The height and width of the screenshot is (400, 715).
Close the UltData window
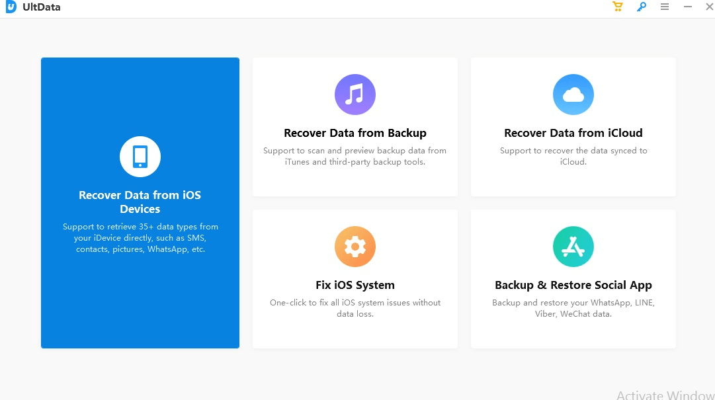click(710, 7)
